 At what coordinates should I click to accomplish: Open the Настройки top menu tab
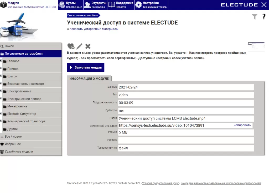coord(151,5)
